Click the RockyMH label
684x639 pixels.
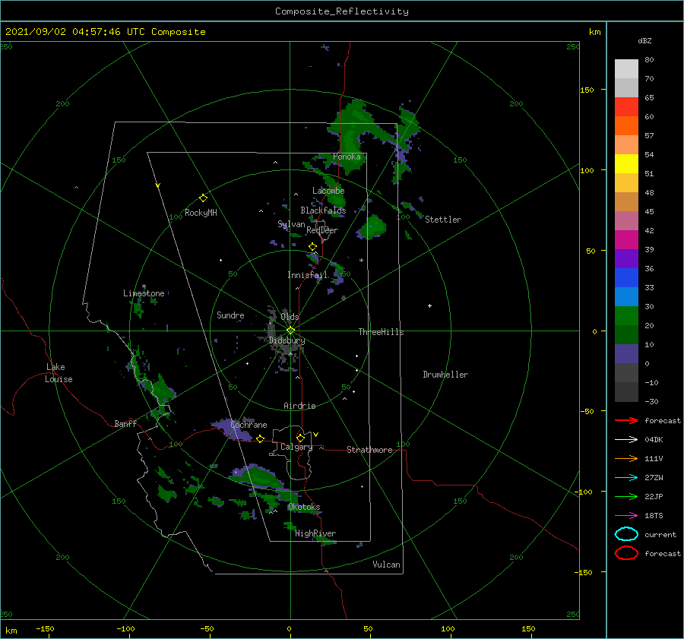[201, 213]
